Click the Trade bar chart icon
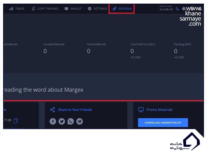 pos(11,9)
